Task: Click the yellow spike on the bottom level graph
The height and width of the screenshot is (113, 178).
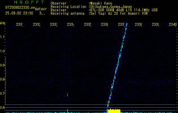Action: (67, 111)
